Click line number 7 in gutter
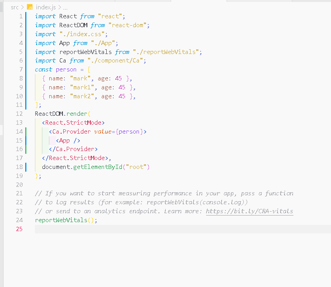This screenshot has height=287, width=331. tap(21, 70)
